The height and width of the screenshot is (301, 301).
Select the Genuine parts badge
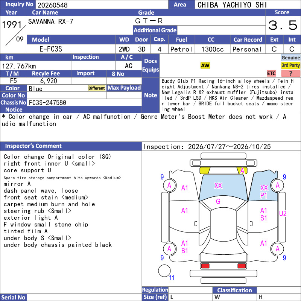tap(290, 58)
